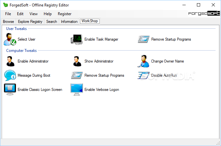Click the Disable AutoRun label
The height and width of the screenshot is (146, 221).
click(x=164, y=75)
